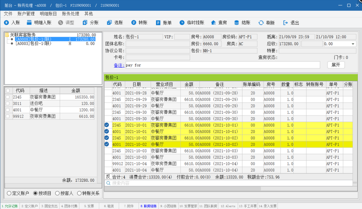Sort by the 营业项目 column header

(x=166, y=84)
